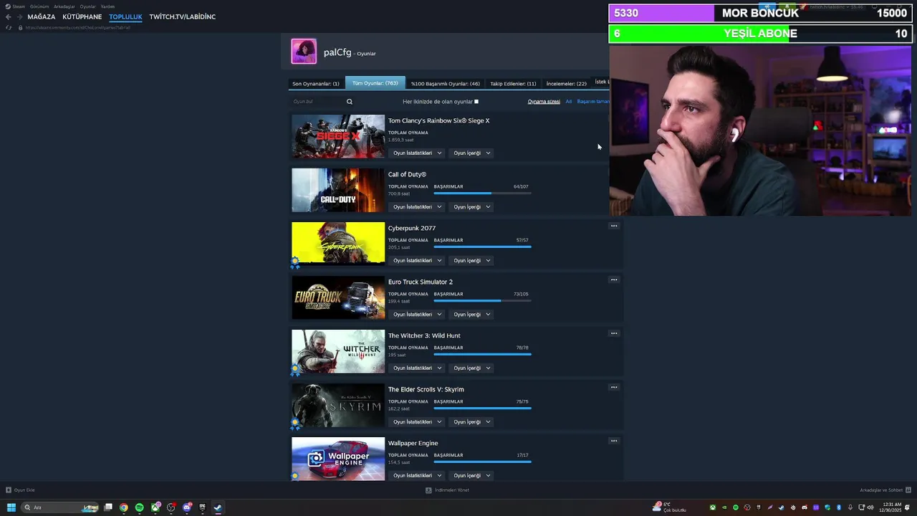
Task: Expand Oyun İçeriği for Rainbow Six Siege X
Action: (x=472, y=153)
